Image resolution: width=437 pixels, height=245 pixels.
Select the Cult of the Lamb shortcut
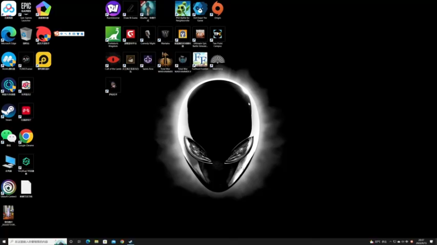tap(113, 61)
